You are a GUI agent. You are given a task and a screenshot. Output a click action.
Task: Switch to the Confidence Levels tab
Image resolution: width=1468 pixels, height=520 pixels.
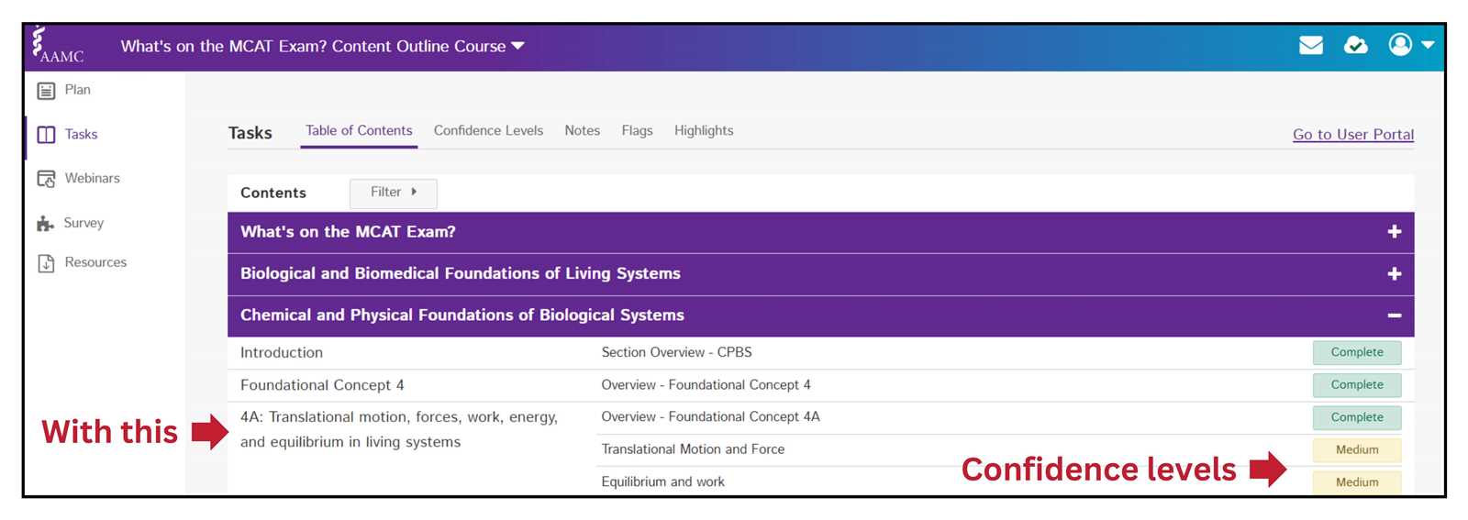click(x=488, y=131)
